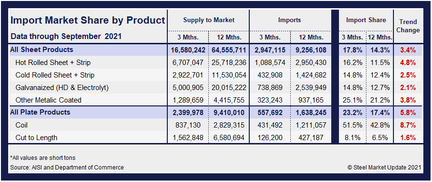The height and width of the screenshot is (182, 432).
Task: Click the '© Steel Market Update 2021' credit
Action: click(x=384, y=167)
